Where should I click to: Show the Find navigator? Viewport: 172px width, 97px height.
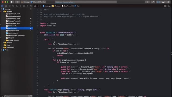coord(13,6)
